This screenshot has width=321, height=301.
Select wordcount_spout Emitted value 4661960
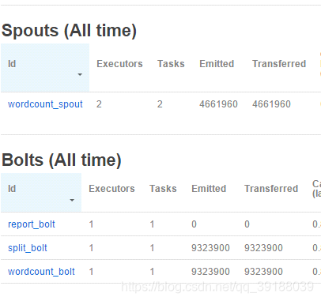(x=218, y=104)
